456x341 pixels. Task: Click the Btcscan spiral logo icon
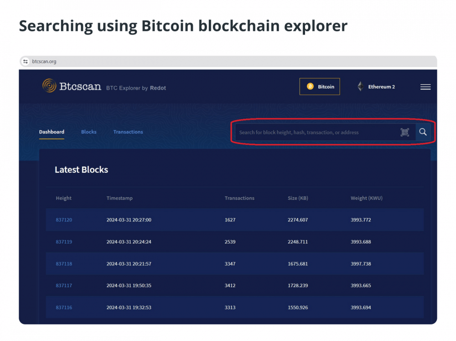pos(49,86)
